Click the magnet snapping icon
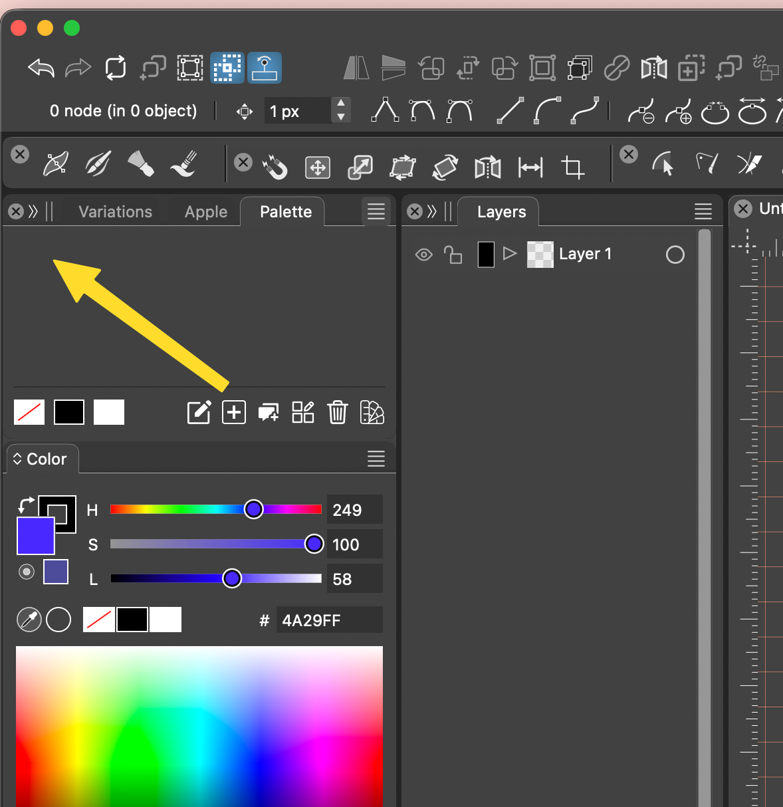The height and width of the screenshot is (807, 783). [x=275, y=167]
